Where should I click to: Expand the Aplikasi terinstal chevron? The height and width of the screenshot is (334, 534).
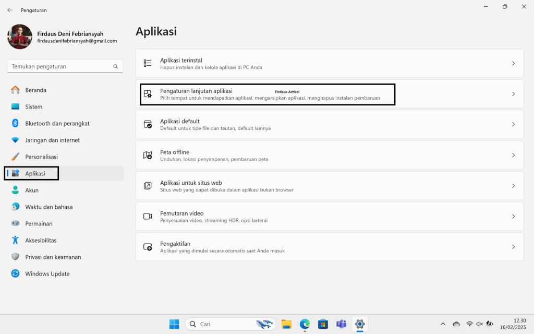point(513,63)
